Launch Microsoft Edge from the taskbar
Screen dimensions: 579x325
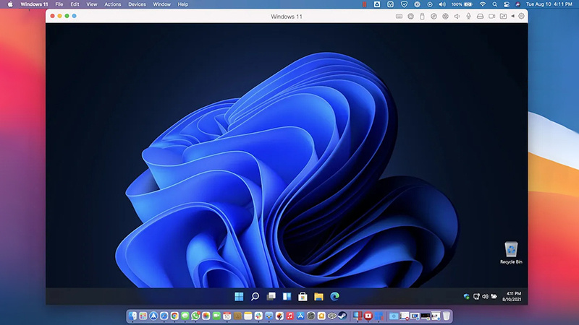(x=335, y=296)
